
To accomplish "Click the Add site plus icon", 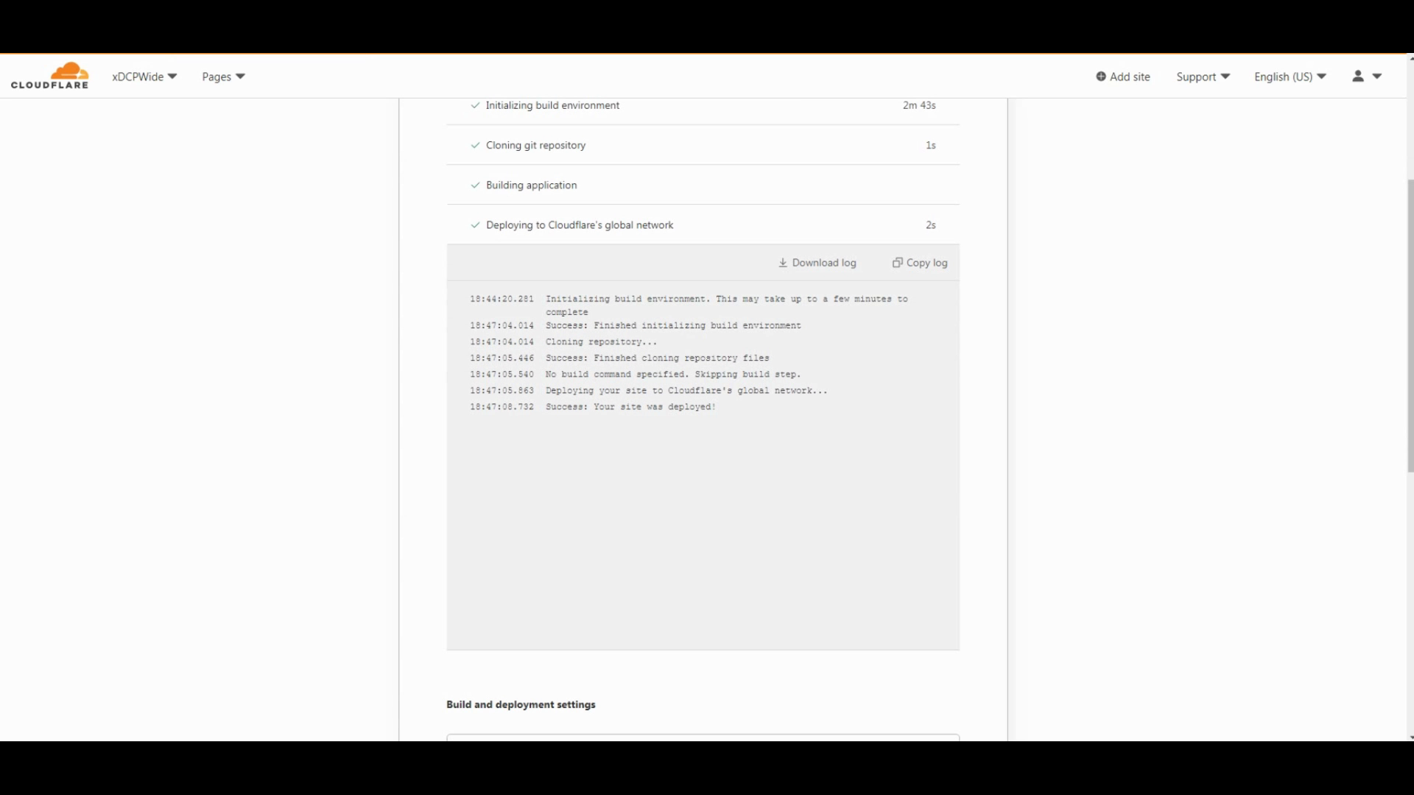I will pyautogui.click(x=1100, y=77).
